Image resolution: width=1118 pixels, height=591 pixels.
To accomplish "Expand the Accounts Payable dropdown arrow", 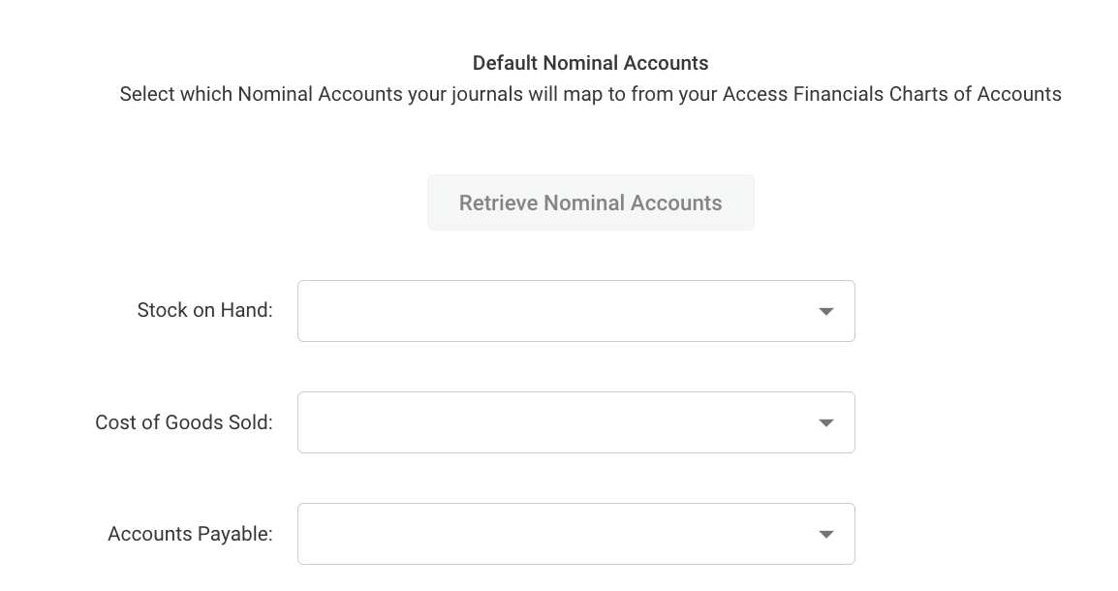I will click(x=825, y=533).
